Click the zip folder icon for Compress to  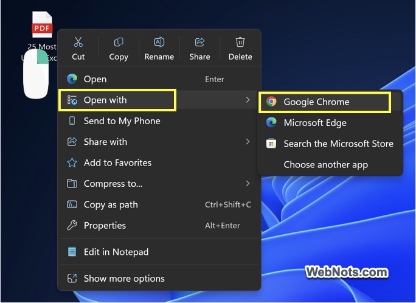[72, 184]
